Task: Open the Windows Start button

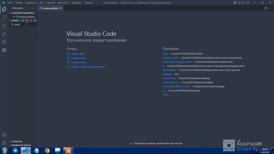Action: tap(4, 151)
